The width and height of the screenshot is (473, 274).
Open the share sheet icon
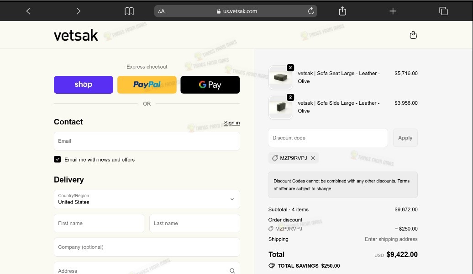point(342,11)
